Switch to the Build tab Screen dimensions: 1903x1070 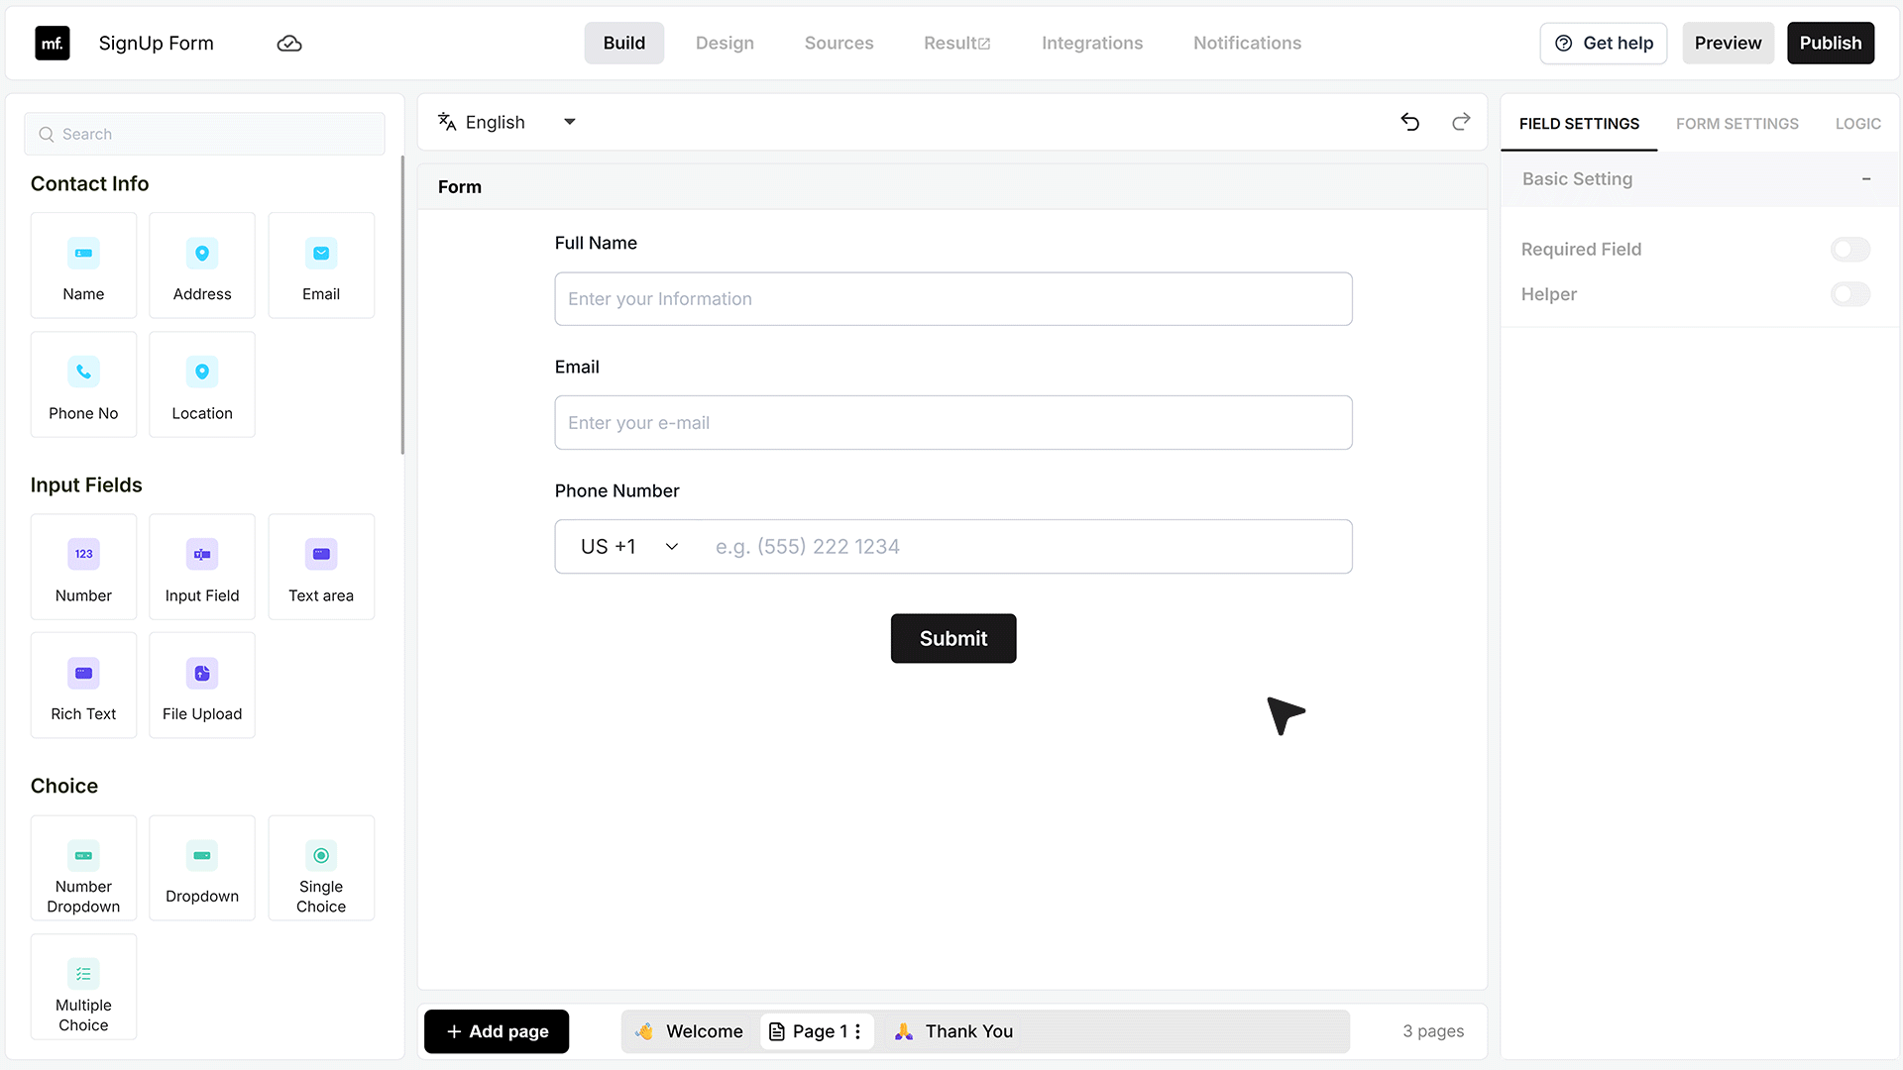[x=624, y=44]
